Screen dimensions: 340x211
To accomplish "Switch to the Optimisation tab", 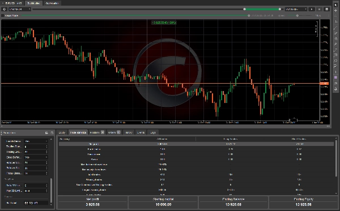I will point(52,3).
